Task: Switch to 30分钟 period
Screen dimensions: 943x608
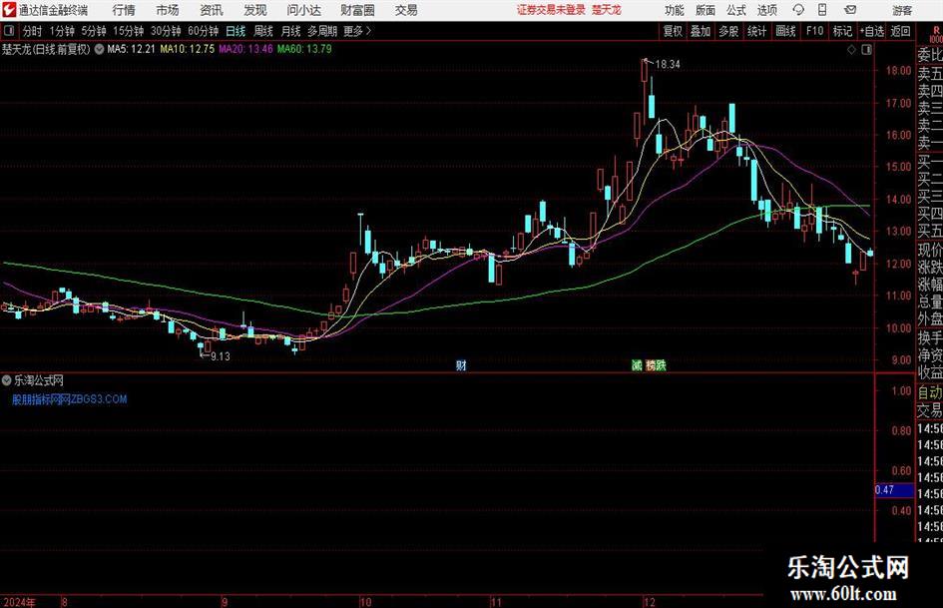Action: 166,31
